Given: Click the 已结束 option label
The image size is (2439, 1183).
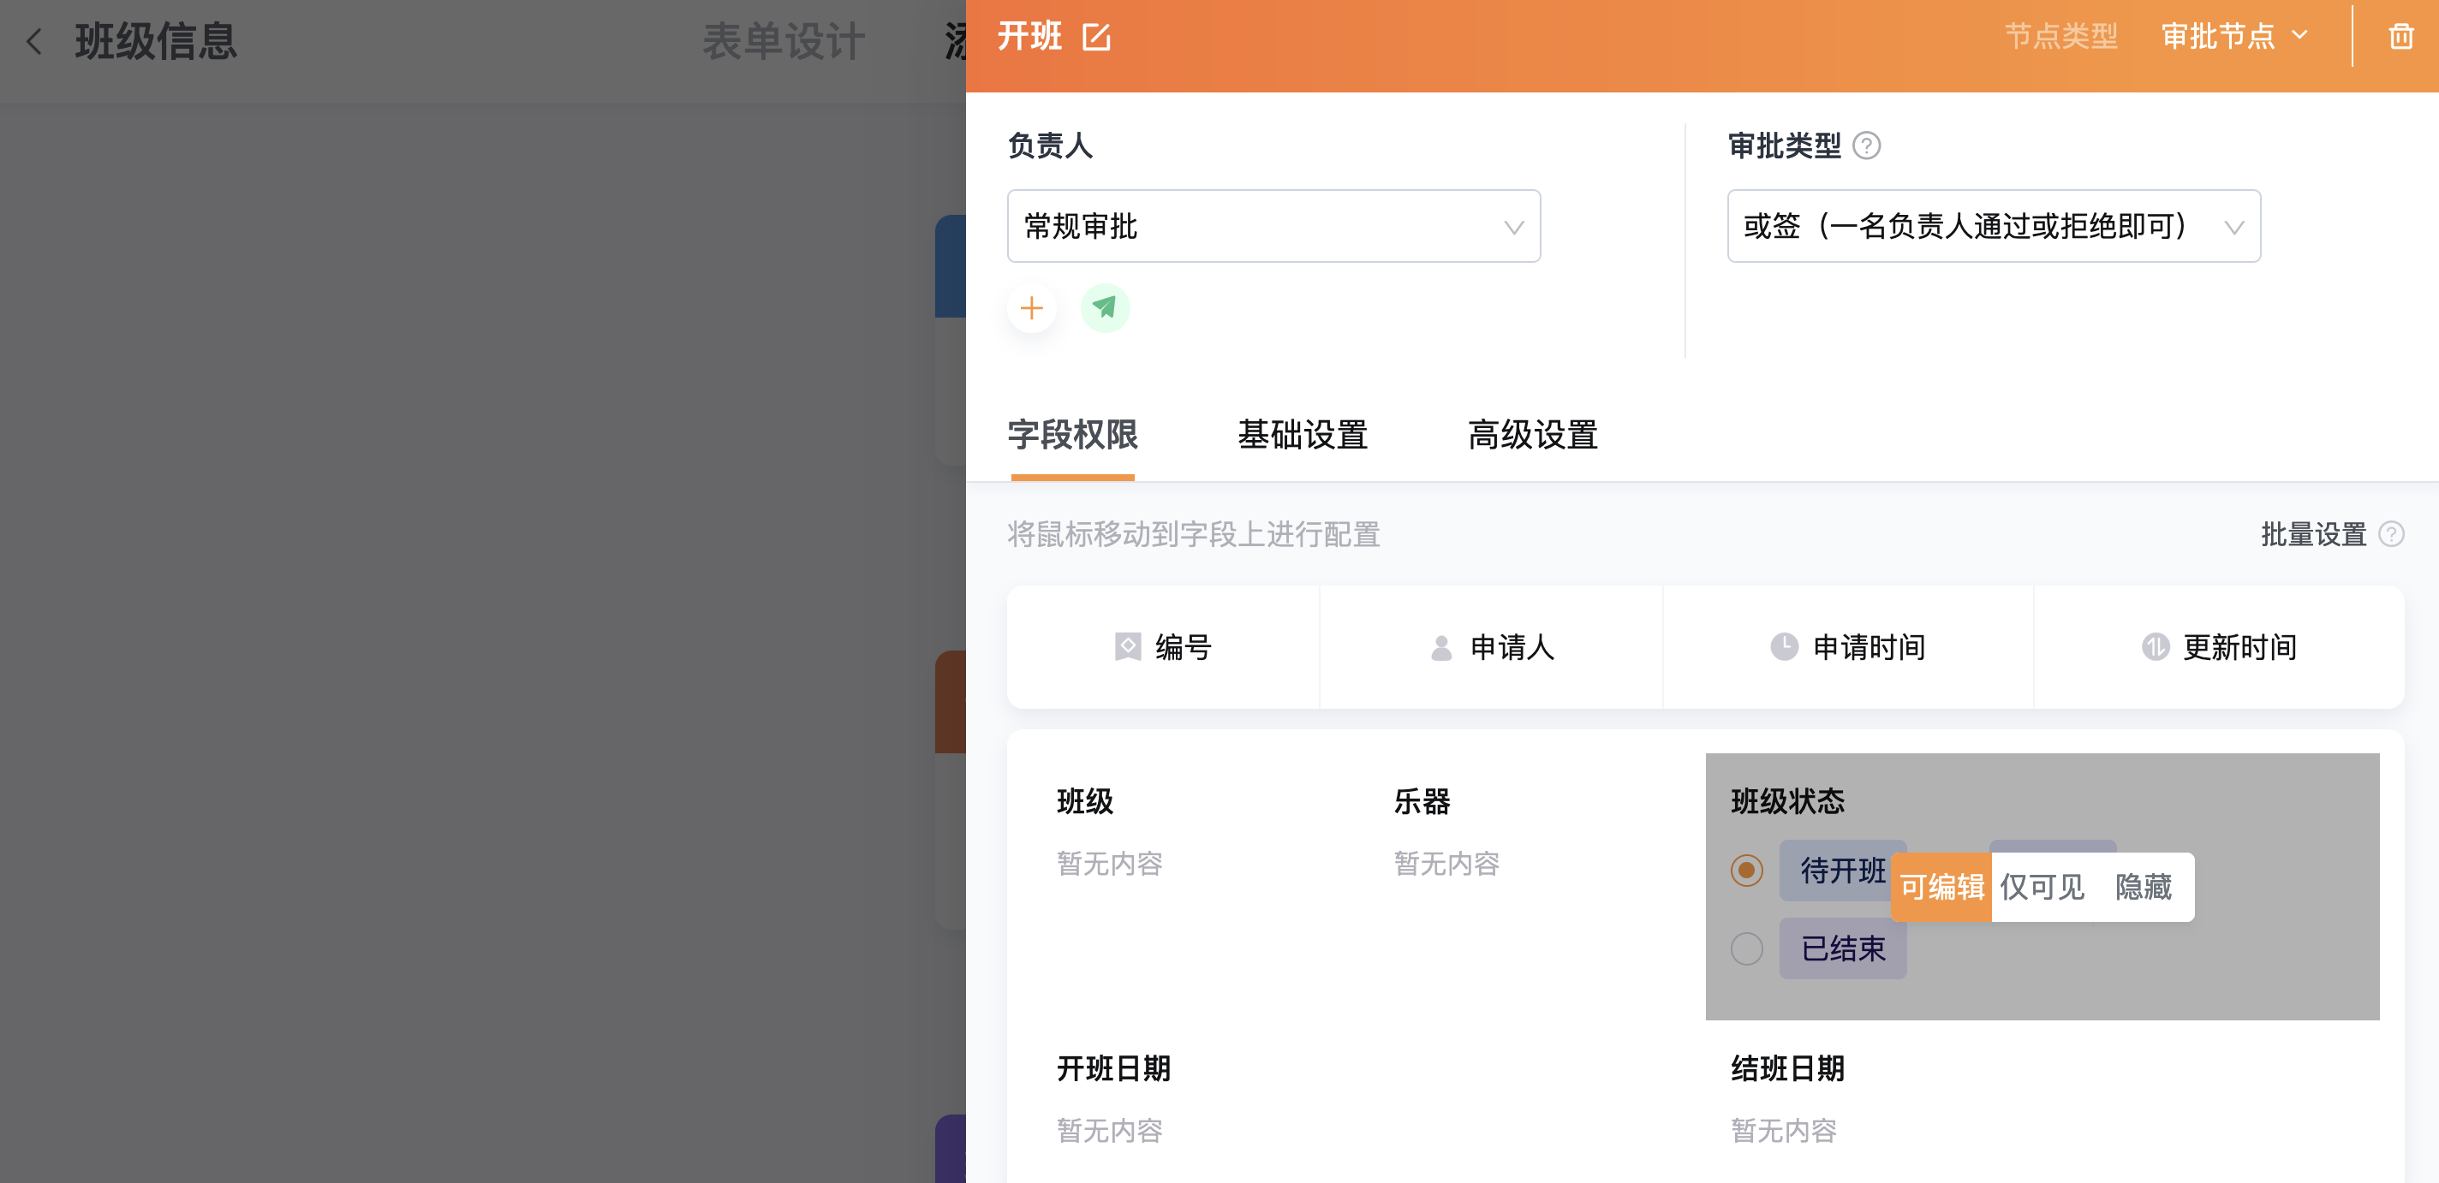Looking at the screenshot, I should (1842, 948).
